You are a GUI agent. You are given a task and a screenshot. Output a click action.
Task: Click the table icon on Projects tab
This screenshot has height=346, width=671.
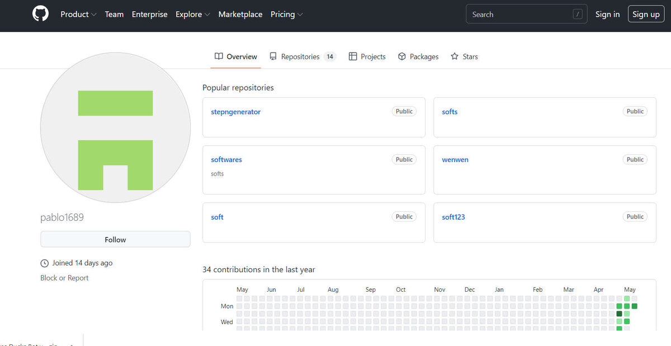[353, 56]
